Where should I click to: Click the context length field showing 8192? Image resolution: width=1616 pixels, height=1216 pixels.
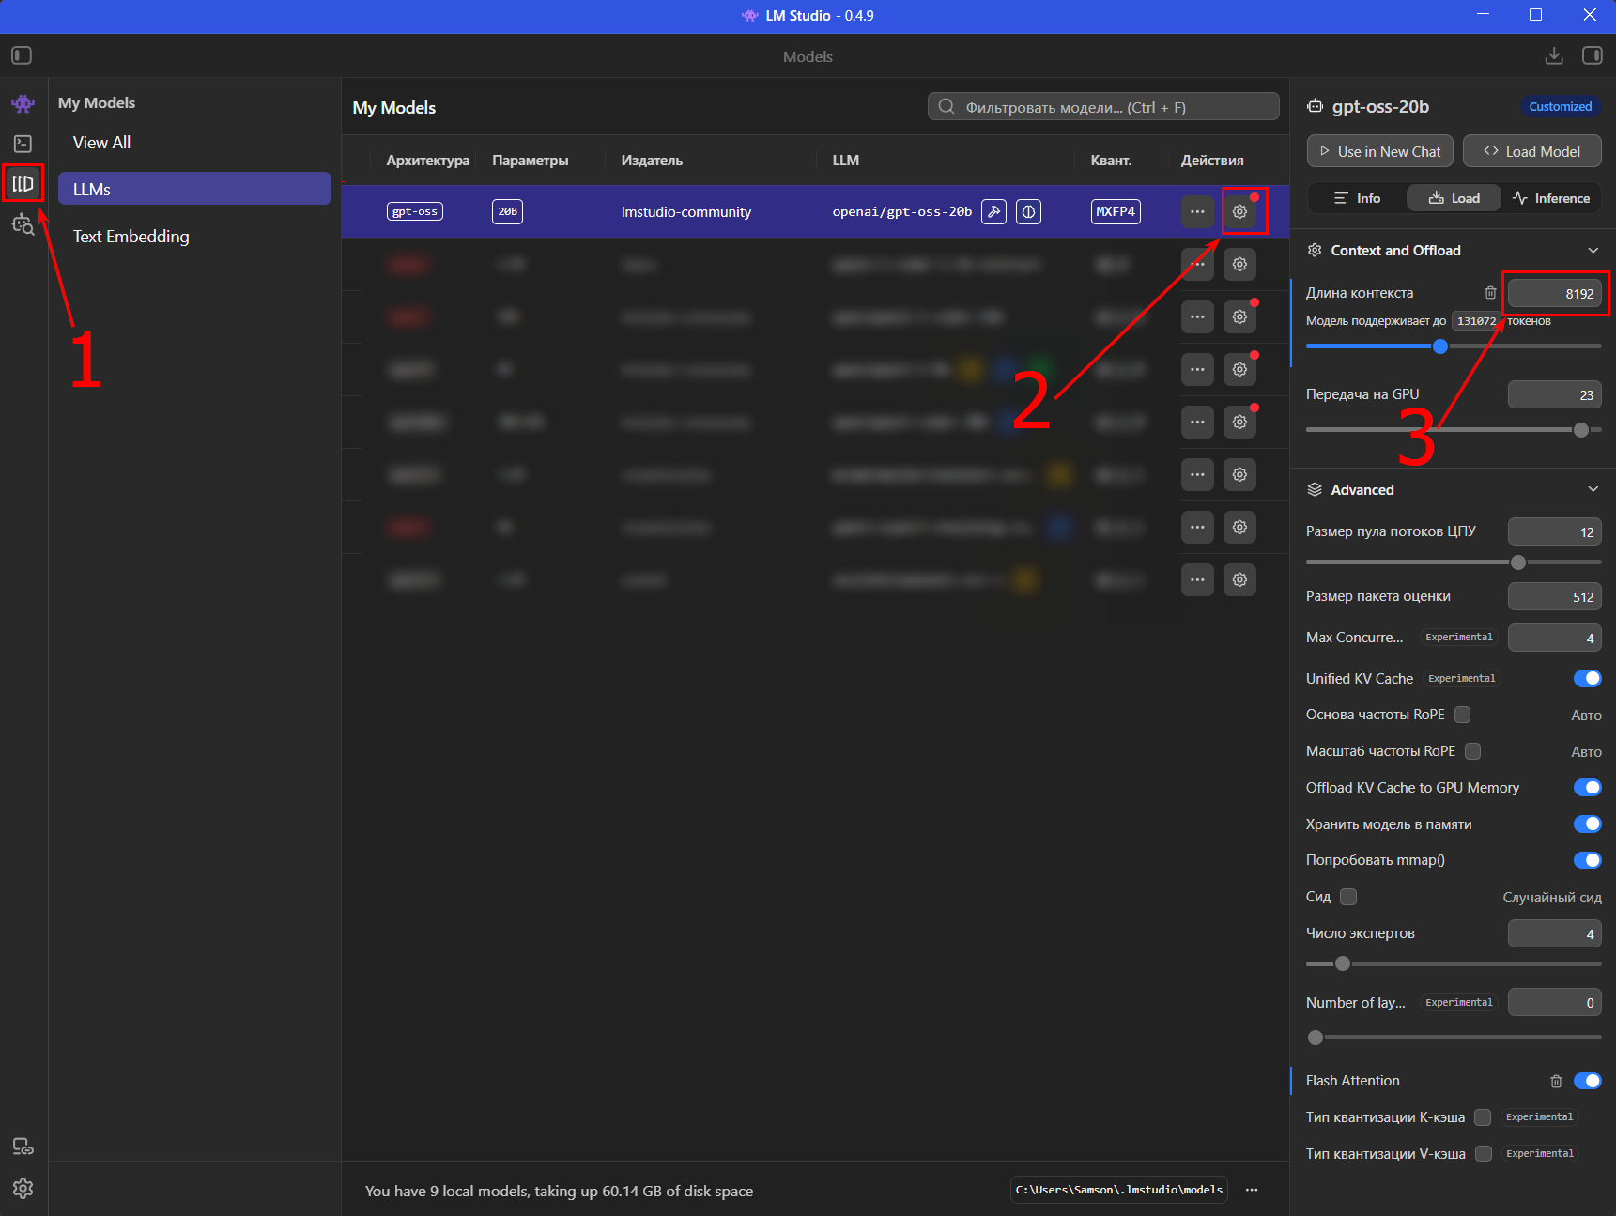coord(1555,294)
